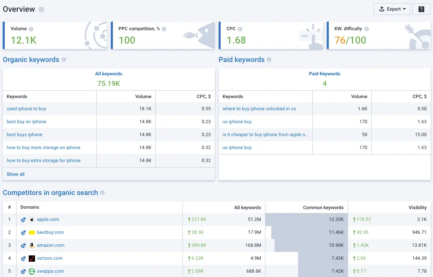Click the Show all link
433x277 pixels.
coord(15,174)
